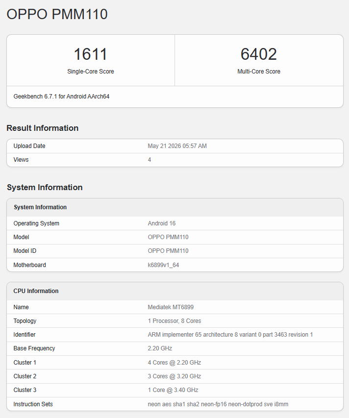Select the Model value OPPO PMM110

(x=168, y=237)
